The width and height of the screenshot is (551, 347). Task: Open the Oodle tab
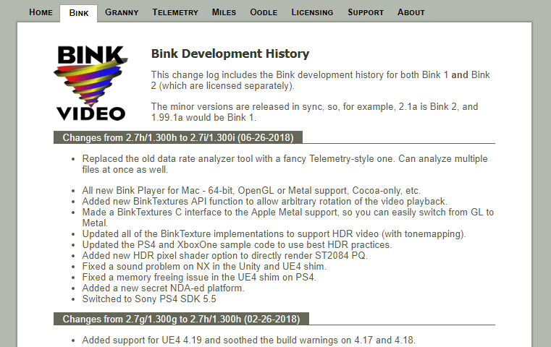click(x=264, y=12)
